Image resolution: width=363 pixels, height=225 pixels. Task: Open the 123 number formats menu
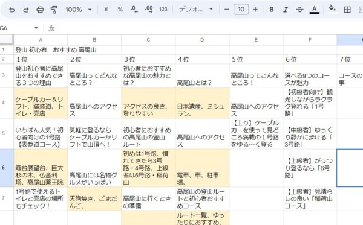(163, 10)
